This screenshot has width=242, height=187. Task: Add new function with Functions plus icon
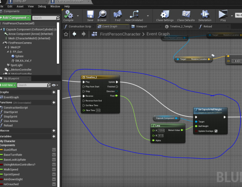click(54, 103)
